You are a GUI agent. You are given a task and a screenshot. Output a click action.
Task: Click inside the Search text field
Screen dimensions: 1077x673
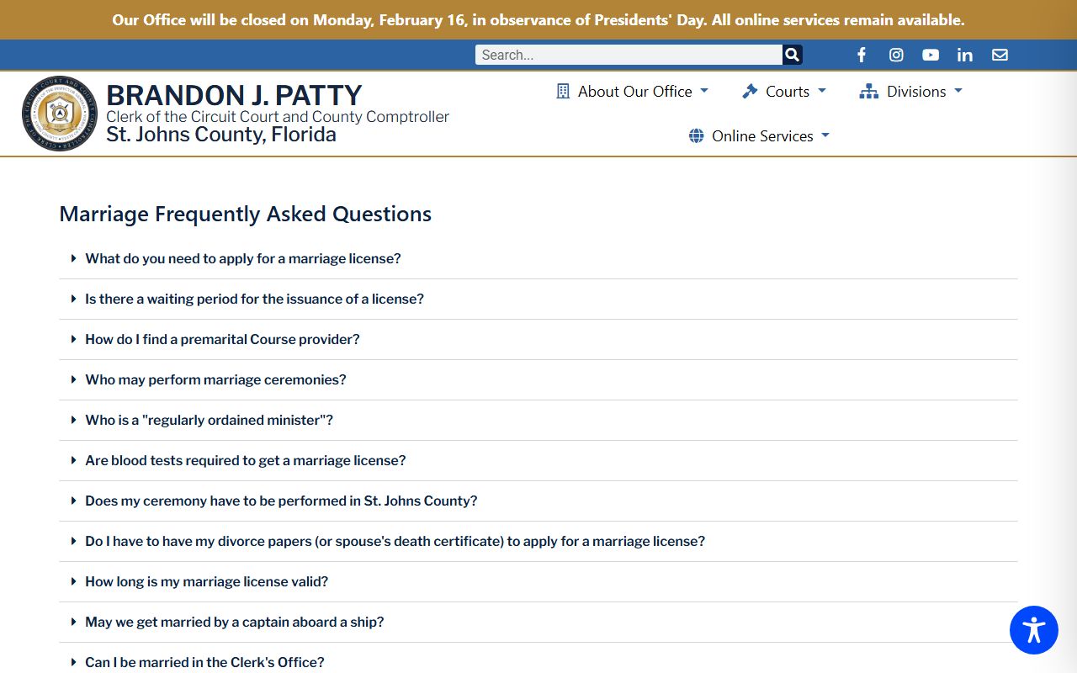point(629,55)
